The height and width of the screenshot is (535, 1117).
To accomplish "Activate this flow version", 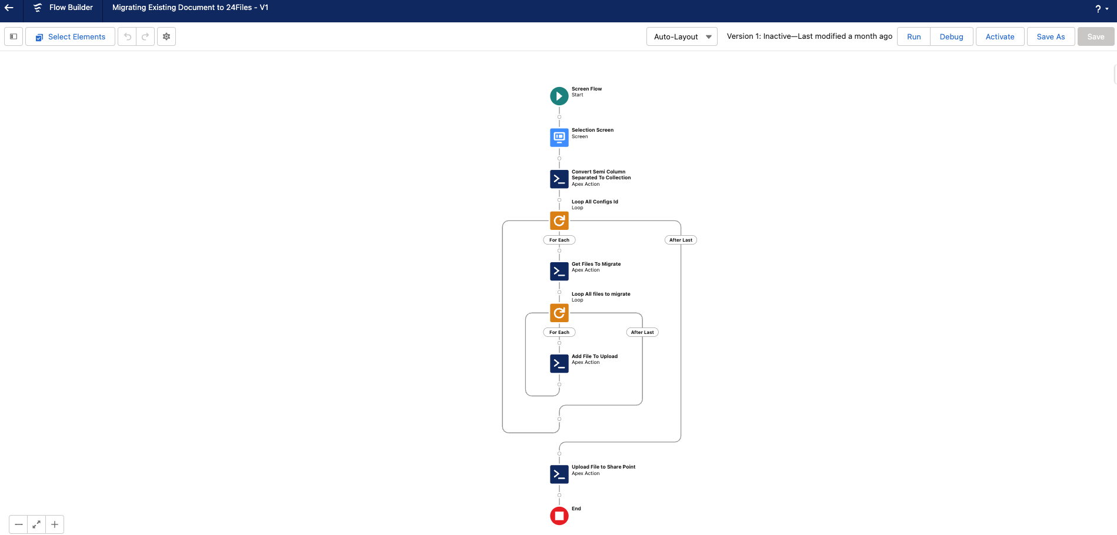I will (999, 36).
